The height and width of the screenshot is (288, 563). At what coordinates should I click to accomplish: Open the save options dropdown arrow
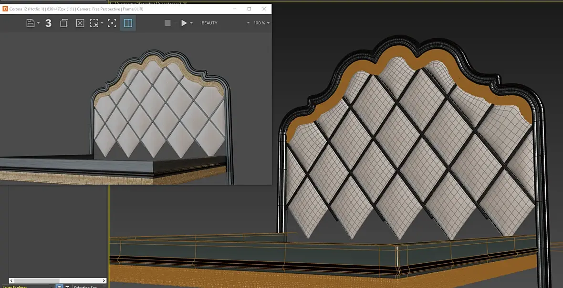coord(38,23)
